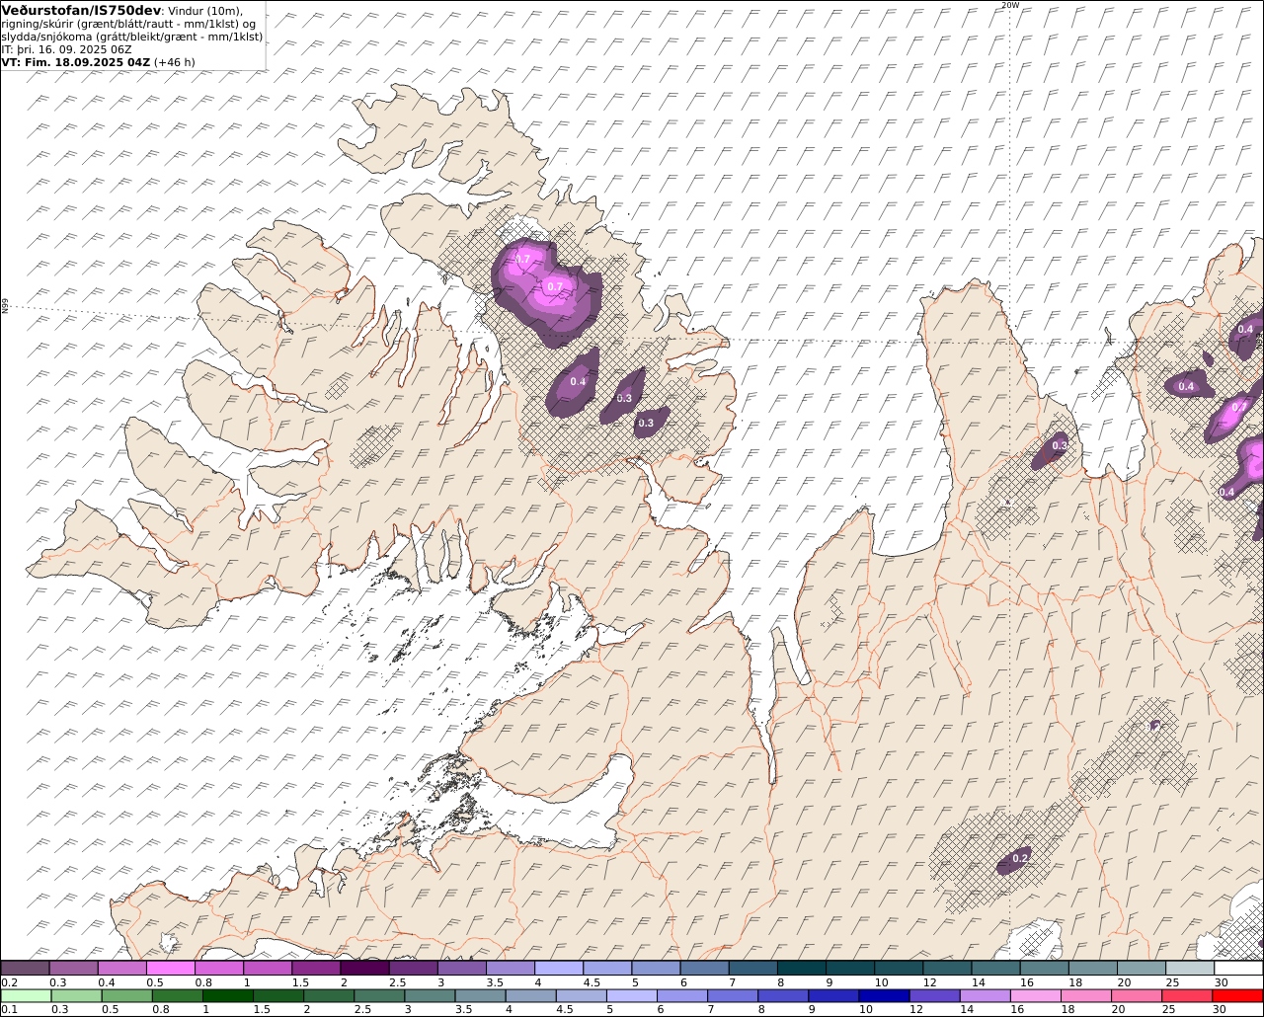Pick rain legend swatch starting at 8

(783, 995)
